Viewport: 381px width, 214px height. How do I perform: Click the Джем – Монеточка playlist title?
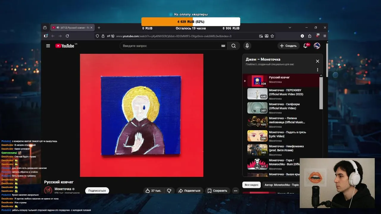[263, 59]
